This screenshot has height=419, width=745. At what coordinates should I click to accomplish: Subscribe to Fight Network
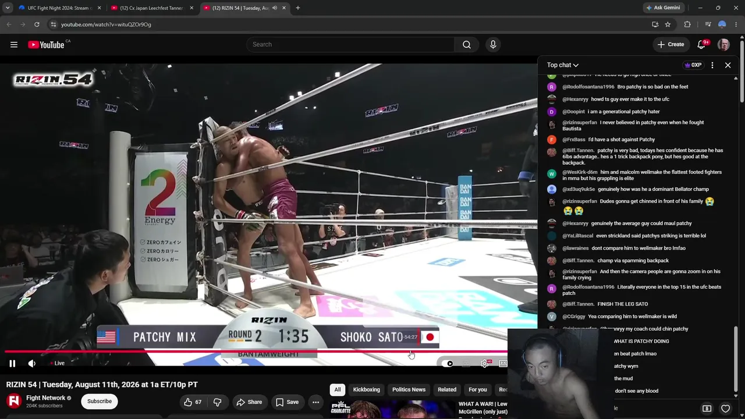[100, 402]
